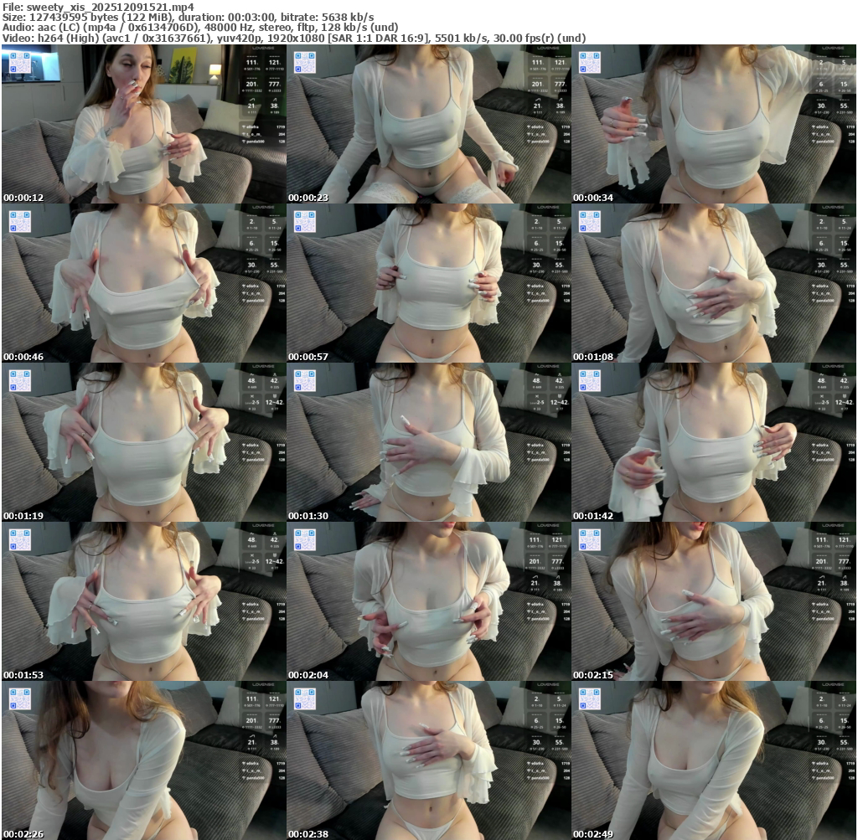858x840 pixels.
Task: Click the QR code icon in the 00:02:49 frame
Action: (590, 698)
